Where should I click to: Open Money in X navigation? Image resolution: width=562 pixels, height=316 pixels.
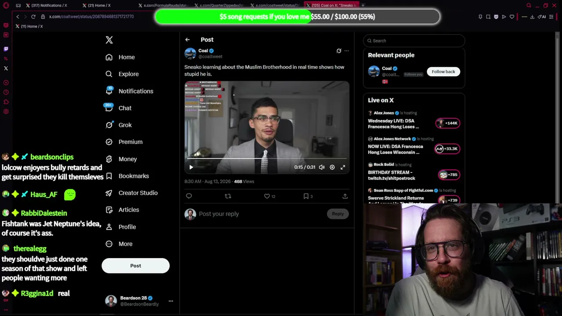click(x=121, y=159)
